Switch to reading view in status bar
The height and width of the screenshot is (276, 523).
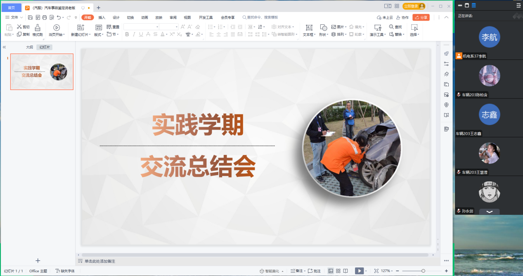[346, 271]
